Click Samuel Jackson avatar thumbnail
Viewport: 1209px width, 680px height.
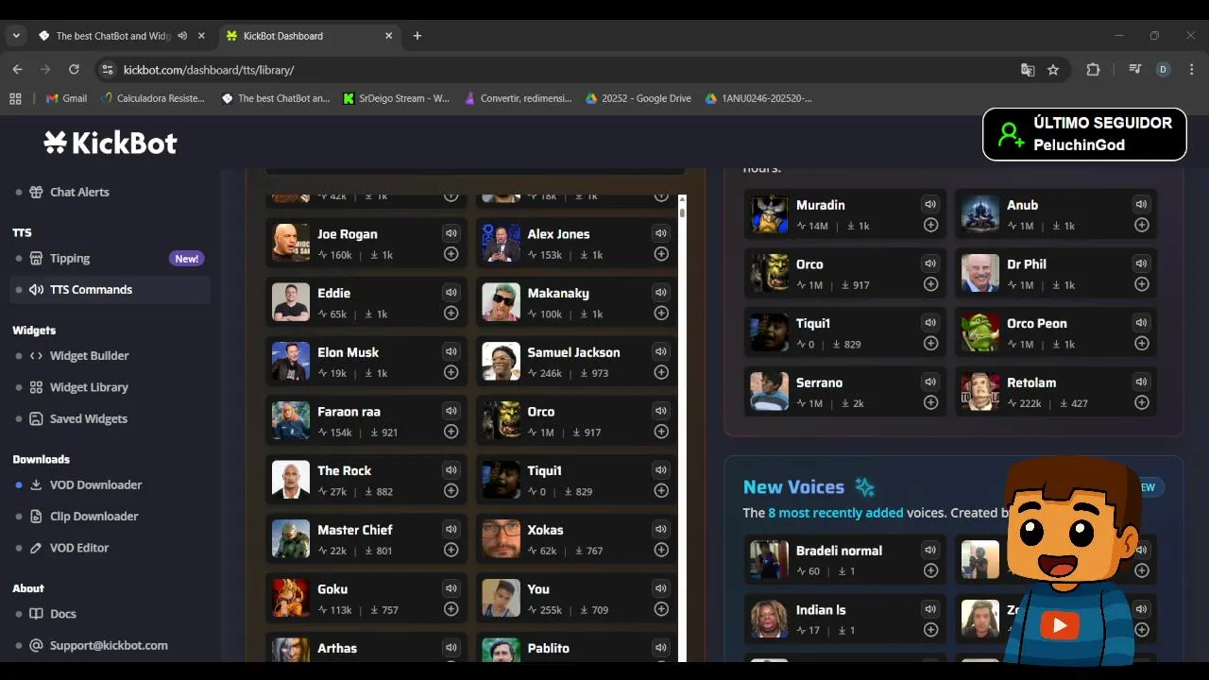(x=501, y=362)
